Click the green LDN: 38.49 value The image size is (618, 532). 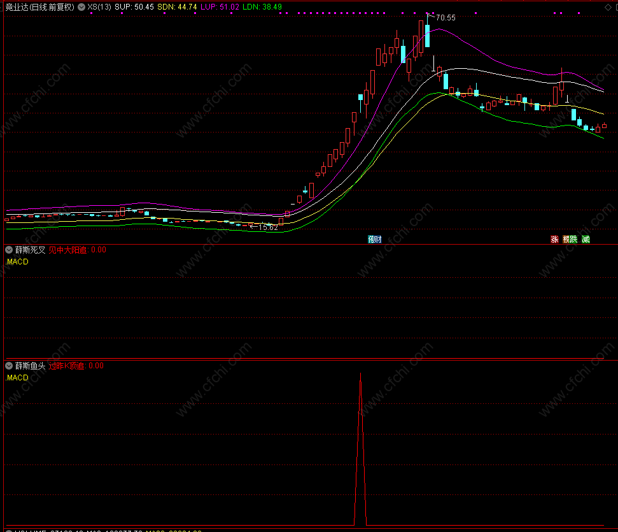click(x=262, y=7)
